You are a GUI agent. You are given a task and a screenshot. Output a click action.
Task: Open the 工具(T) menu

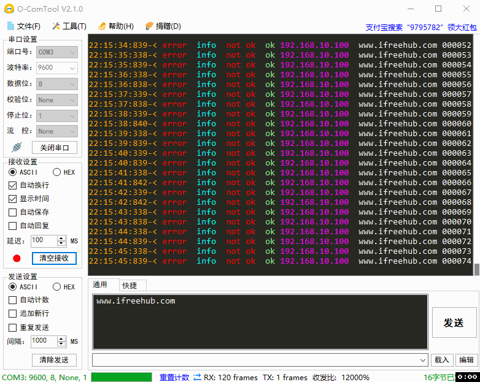click(74, 26)
